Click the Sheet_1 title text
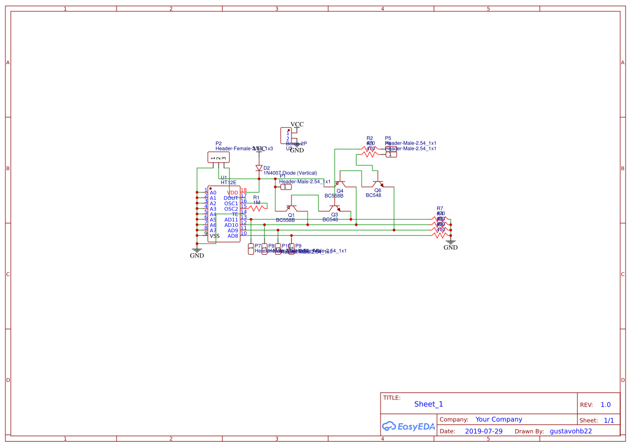The width and height of the screenshot is (631, 447). click(429, 404)
